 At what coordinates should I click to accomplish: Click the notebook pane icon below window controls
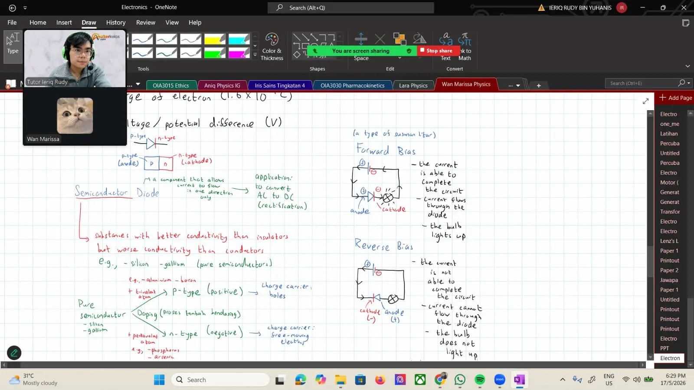(x=685, y=23)
